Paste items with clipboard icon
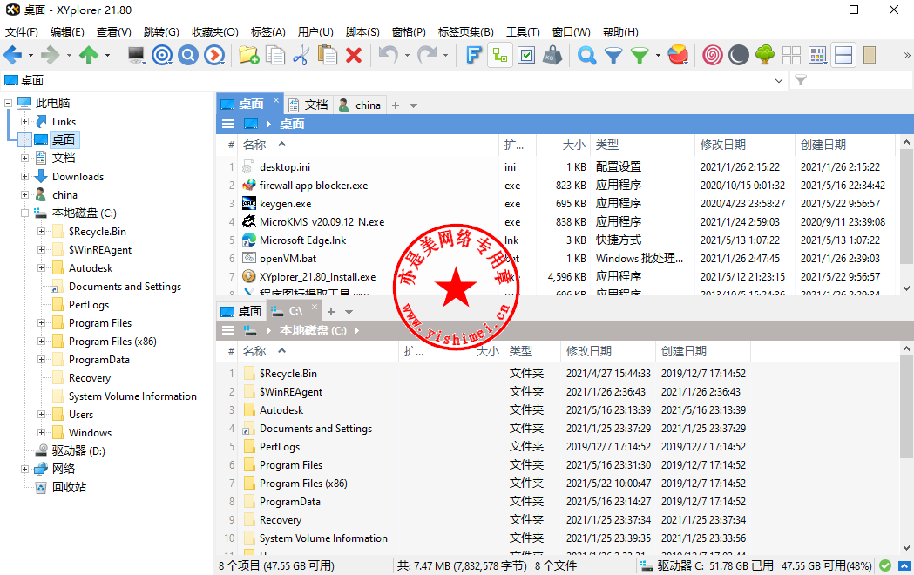This screenshot has height=575, width=914. [x=327, y=56]
